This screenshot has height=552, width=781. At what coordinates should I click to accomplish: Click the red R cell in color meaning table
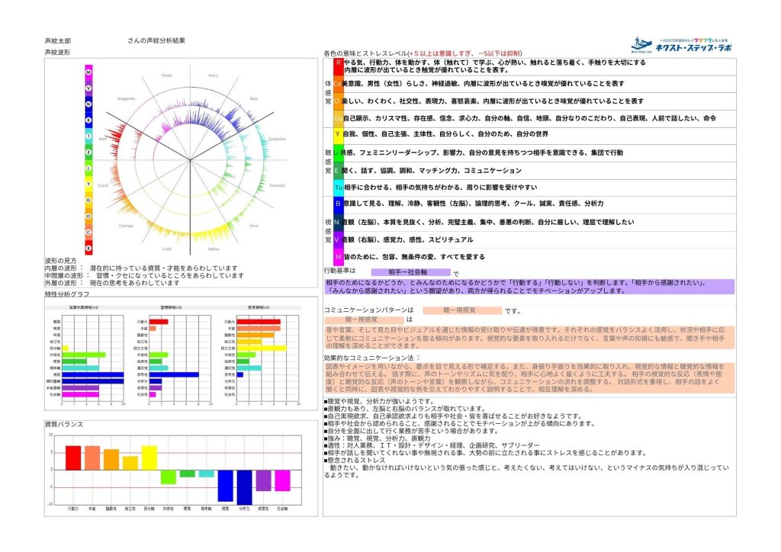coord(339,66)
